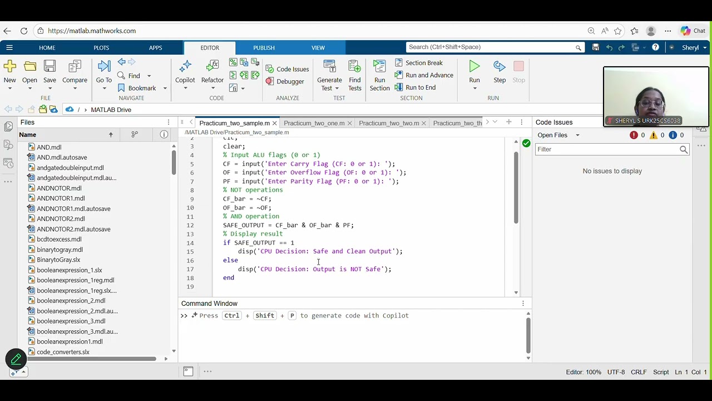Click the undo arrow in title bar
The image size is (712, 401).
(609, 47)
